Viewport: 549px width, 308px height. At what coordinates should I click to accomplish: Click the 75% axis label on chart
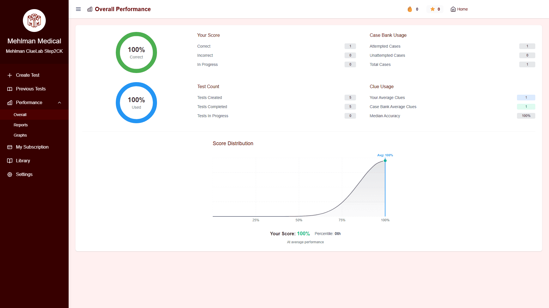pyautogui.click(x=342, y=220)
